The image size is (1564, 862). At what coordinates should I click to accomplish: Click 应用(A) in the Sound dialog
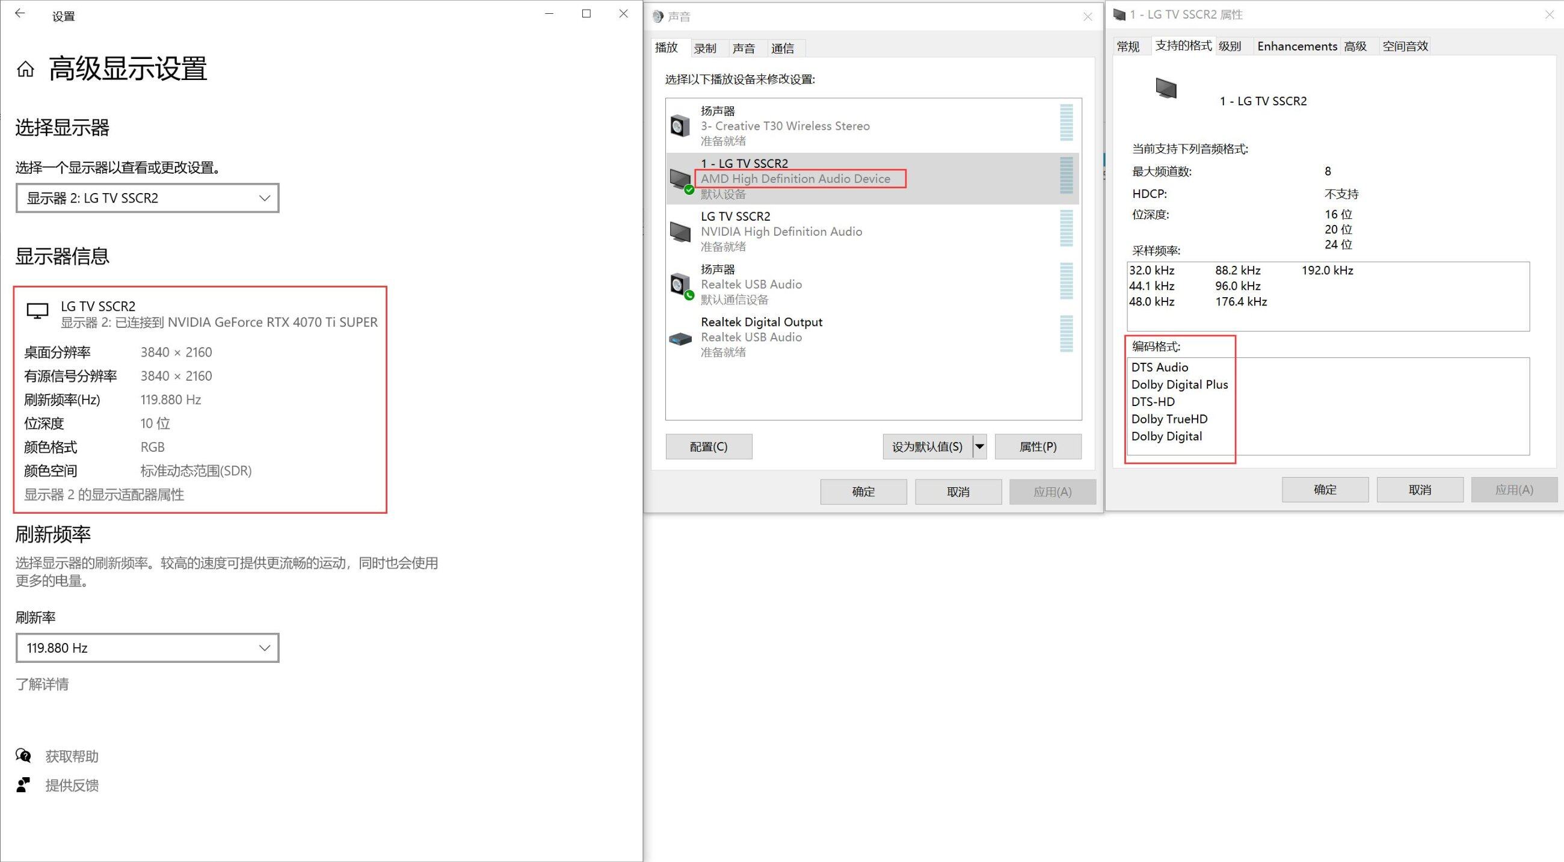[x=1052, y=491]
